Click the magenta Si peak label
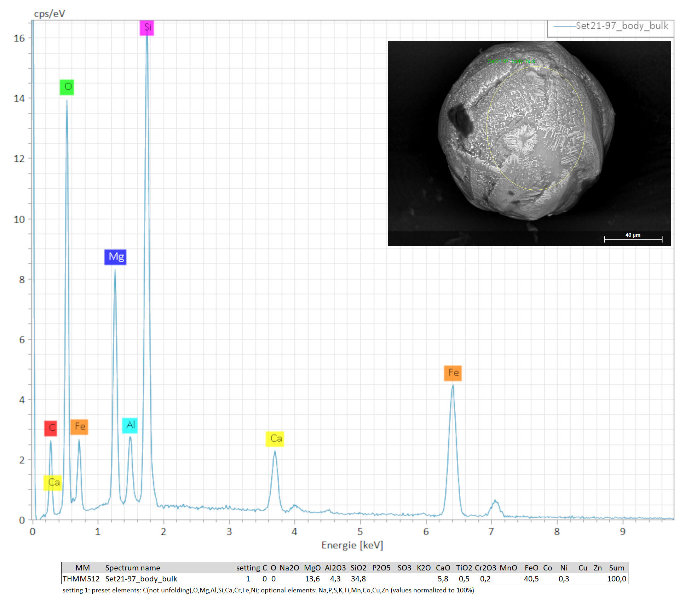 (147, 28)
